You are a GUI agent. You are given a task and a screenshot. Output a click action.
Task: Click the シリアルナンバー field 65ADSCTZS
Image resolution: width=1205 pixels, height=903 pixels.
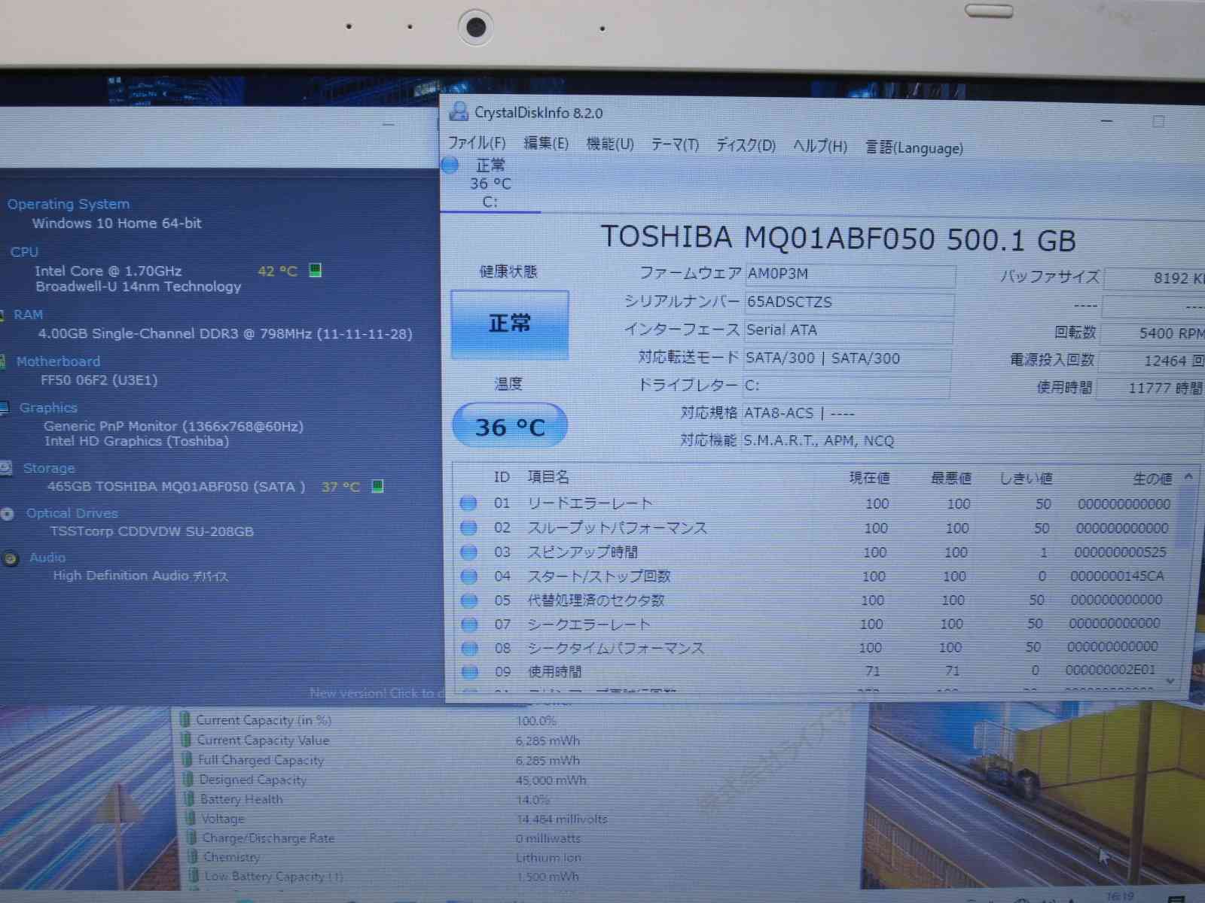point(849,302)
